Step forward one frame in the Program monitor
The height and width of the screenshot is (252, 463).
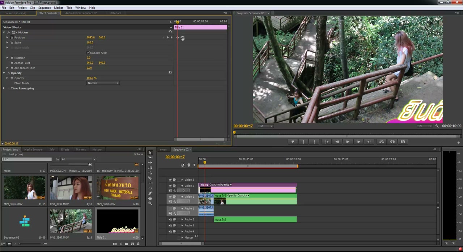click(358, 142)
